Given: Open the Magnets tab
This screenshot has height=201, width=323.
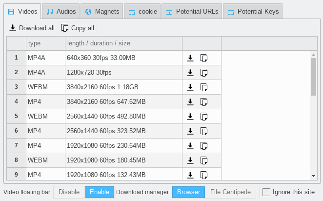Looking at the screenshot, I should click(102, 11).
